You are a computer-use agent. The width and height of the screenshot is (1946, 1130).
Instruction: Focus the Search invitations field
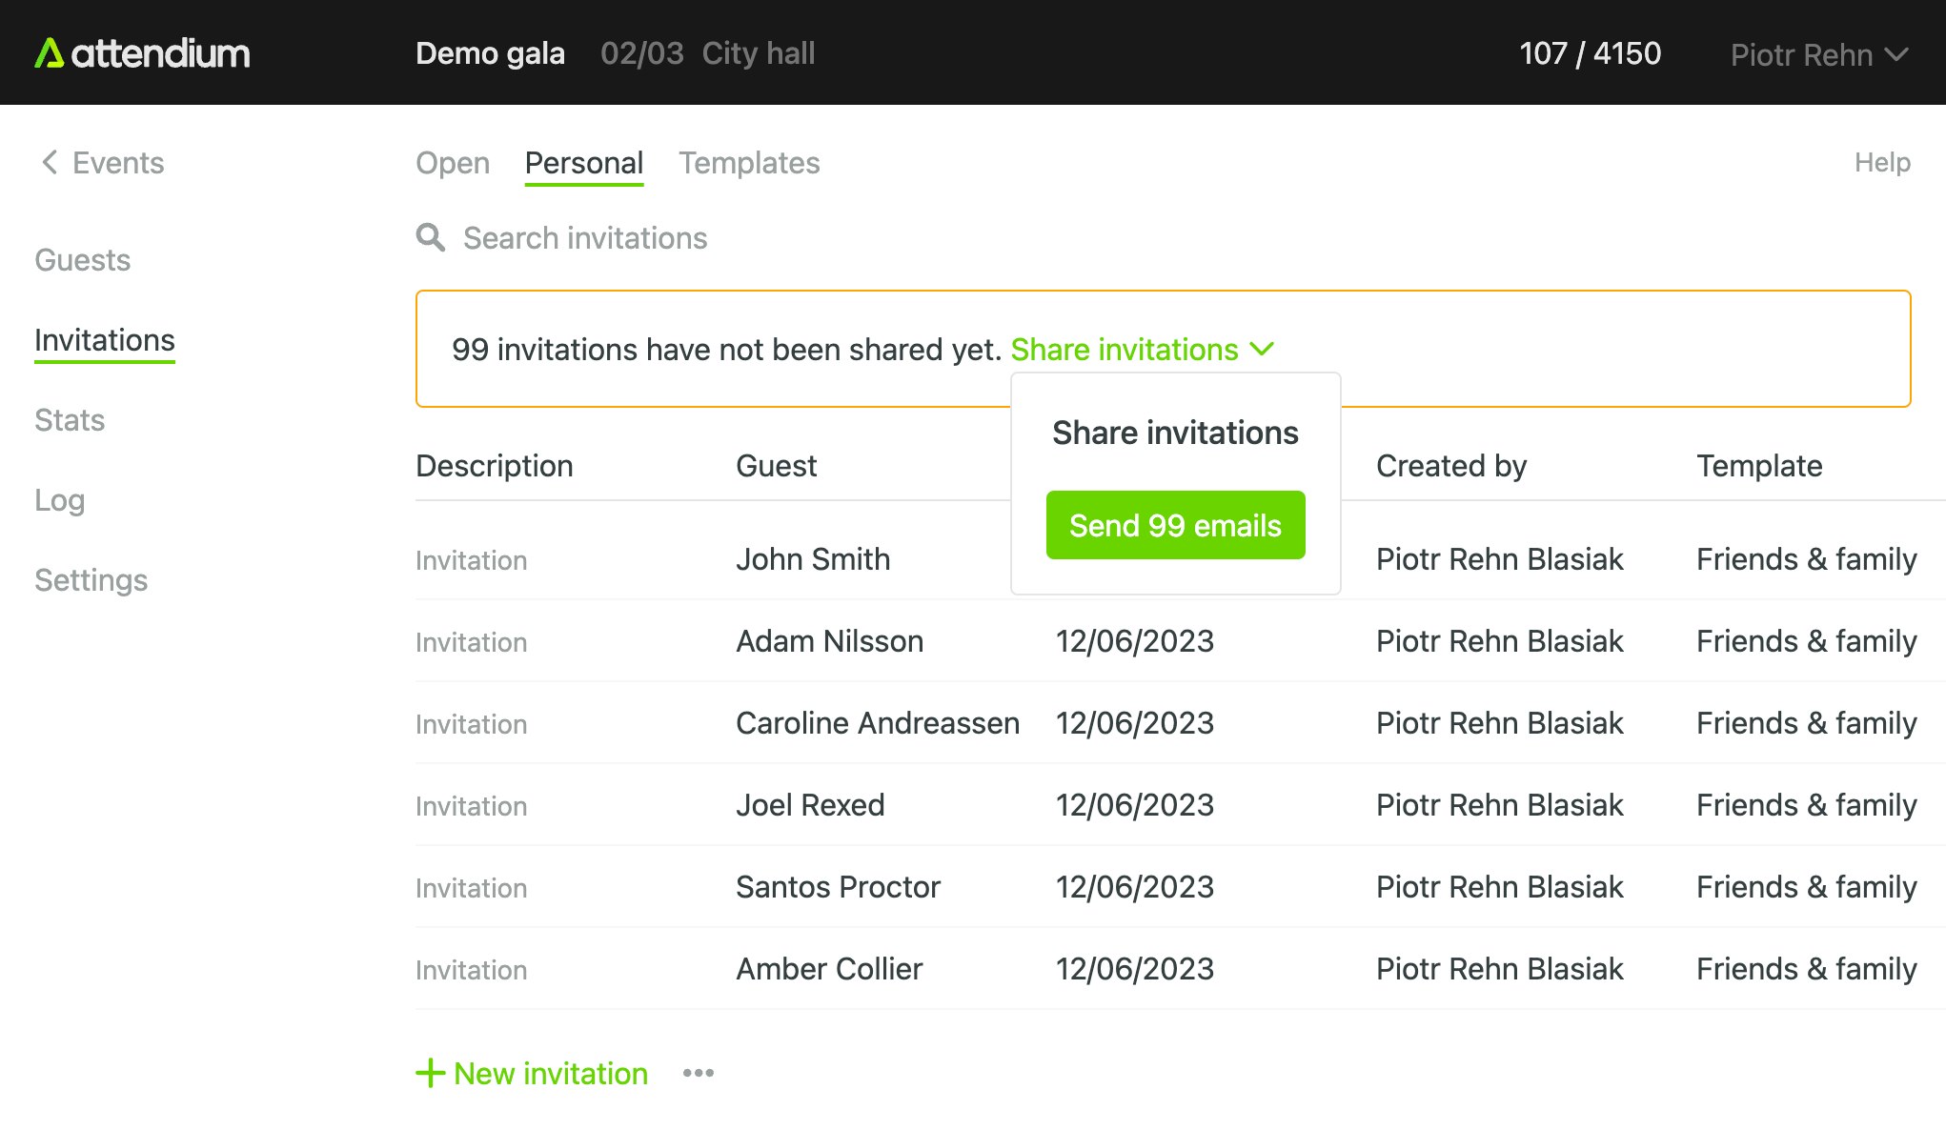(x=585, y=238)
